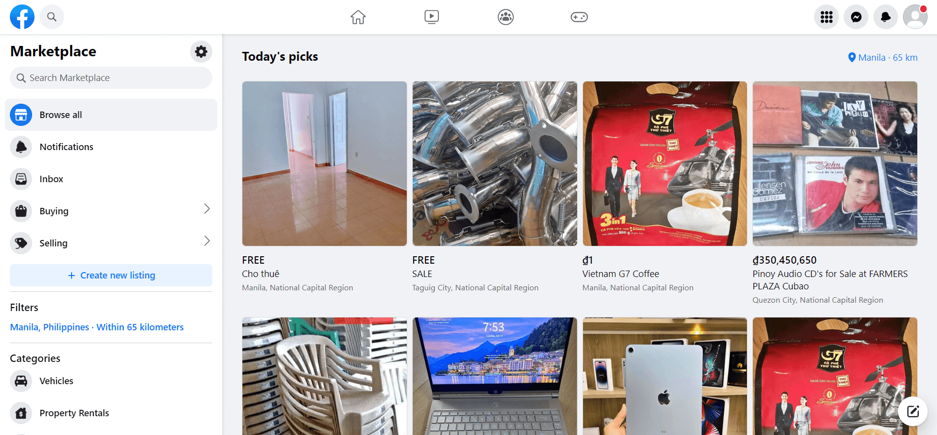This screenshot has width=937, height=435.
Task: Open Manila, Philippines within 65 kilometers filter
Action: [97, 327]
